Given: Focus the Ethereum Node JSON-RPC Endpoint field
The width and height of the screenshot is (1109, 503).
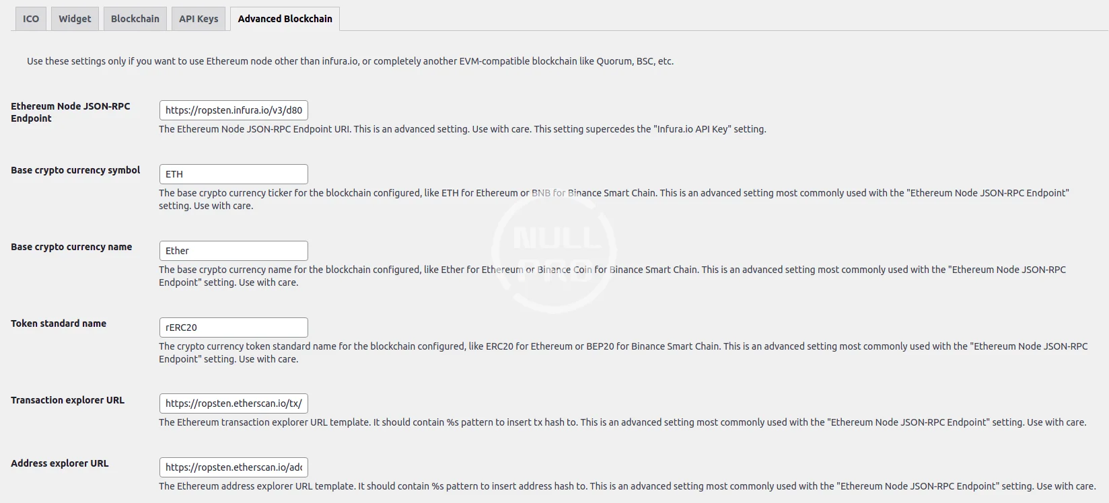Looking at the screenshot, I should tap(234, 110).
